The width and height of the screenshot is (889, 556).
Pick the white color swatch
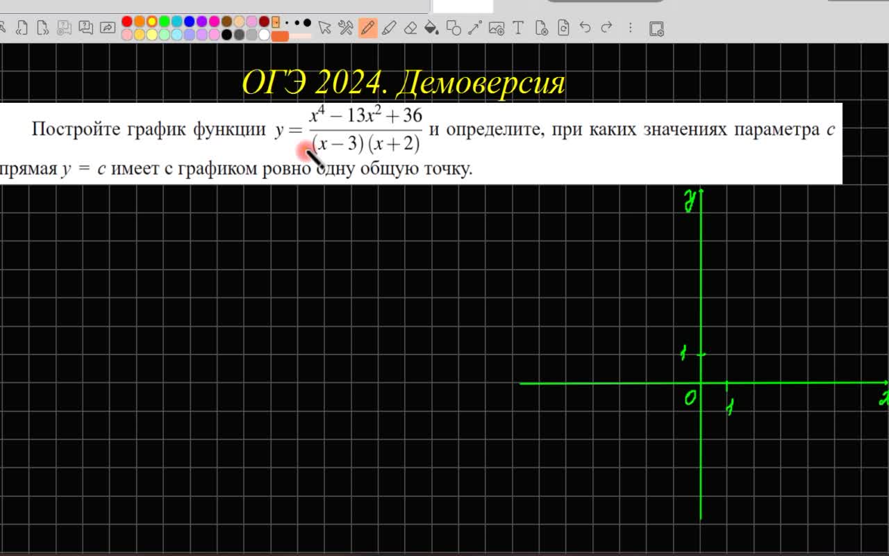coord(264,35)
